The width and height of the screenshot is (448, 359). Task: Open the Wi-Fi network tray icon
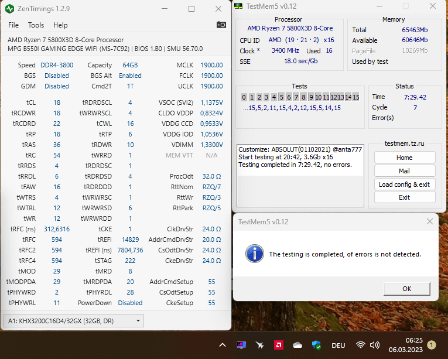click(x=361, y=345)
